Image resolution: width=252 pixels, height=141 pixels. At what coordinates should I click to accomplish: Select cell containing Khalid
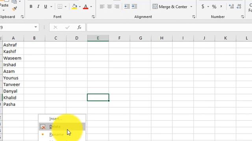13,98
